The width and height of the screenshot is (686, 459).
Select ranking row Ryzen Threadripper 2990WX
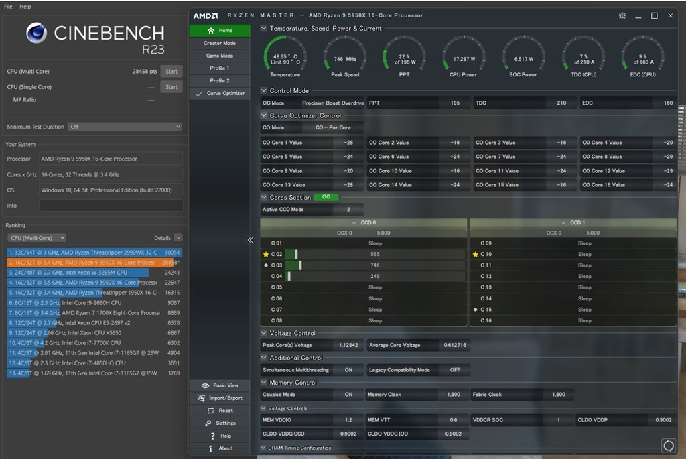click(x=94, y=253)
